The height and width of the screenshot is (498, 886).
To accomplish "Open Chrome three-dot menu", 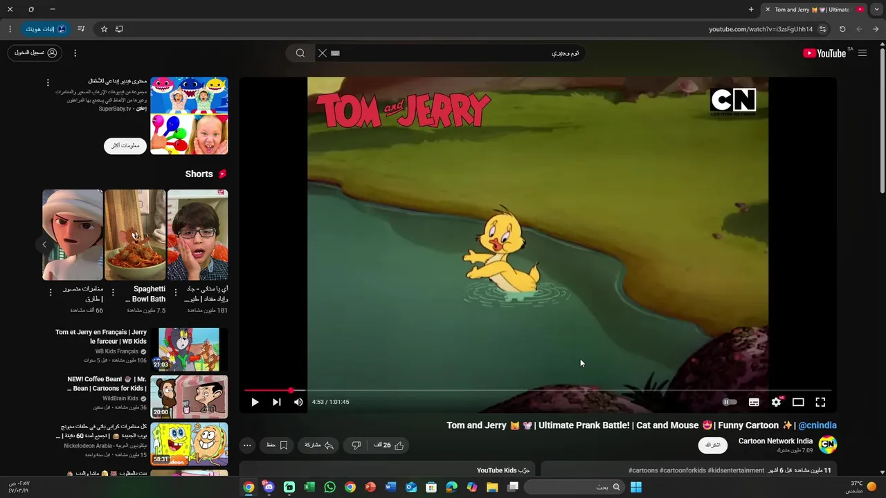I will [x=10, y=29].
